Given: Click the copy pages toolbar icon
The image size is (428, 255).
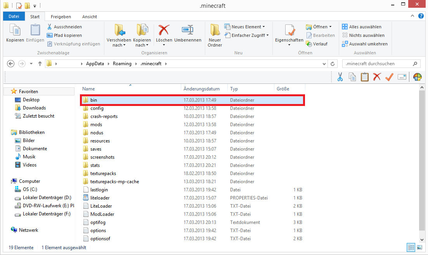Looking at the screenshot, I should (352, 77).
